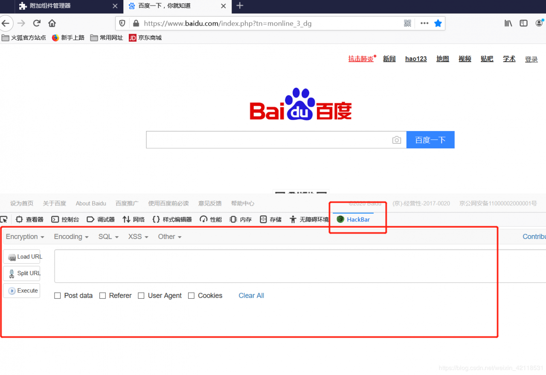Click the Load URL button
The image size is (546, 375).
pos(22,257)
